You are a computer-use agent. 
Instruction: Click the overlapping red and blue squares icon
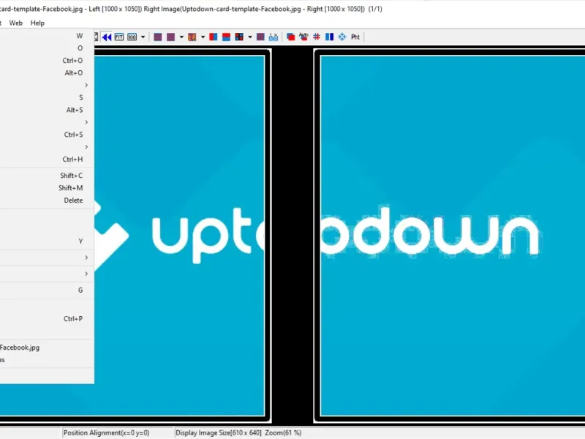(x=290, y=37)
